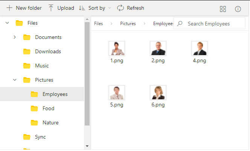Select the 5.png thumbnail
This screenshot has width=250, height=151.
click(117, 93)
